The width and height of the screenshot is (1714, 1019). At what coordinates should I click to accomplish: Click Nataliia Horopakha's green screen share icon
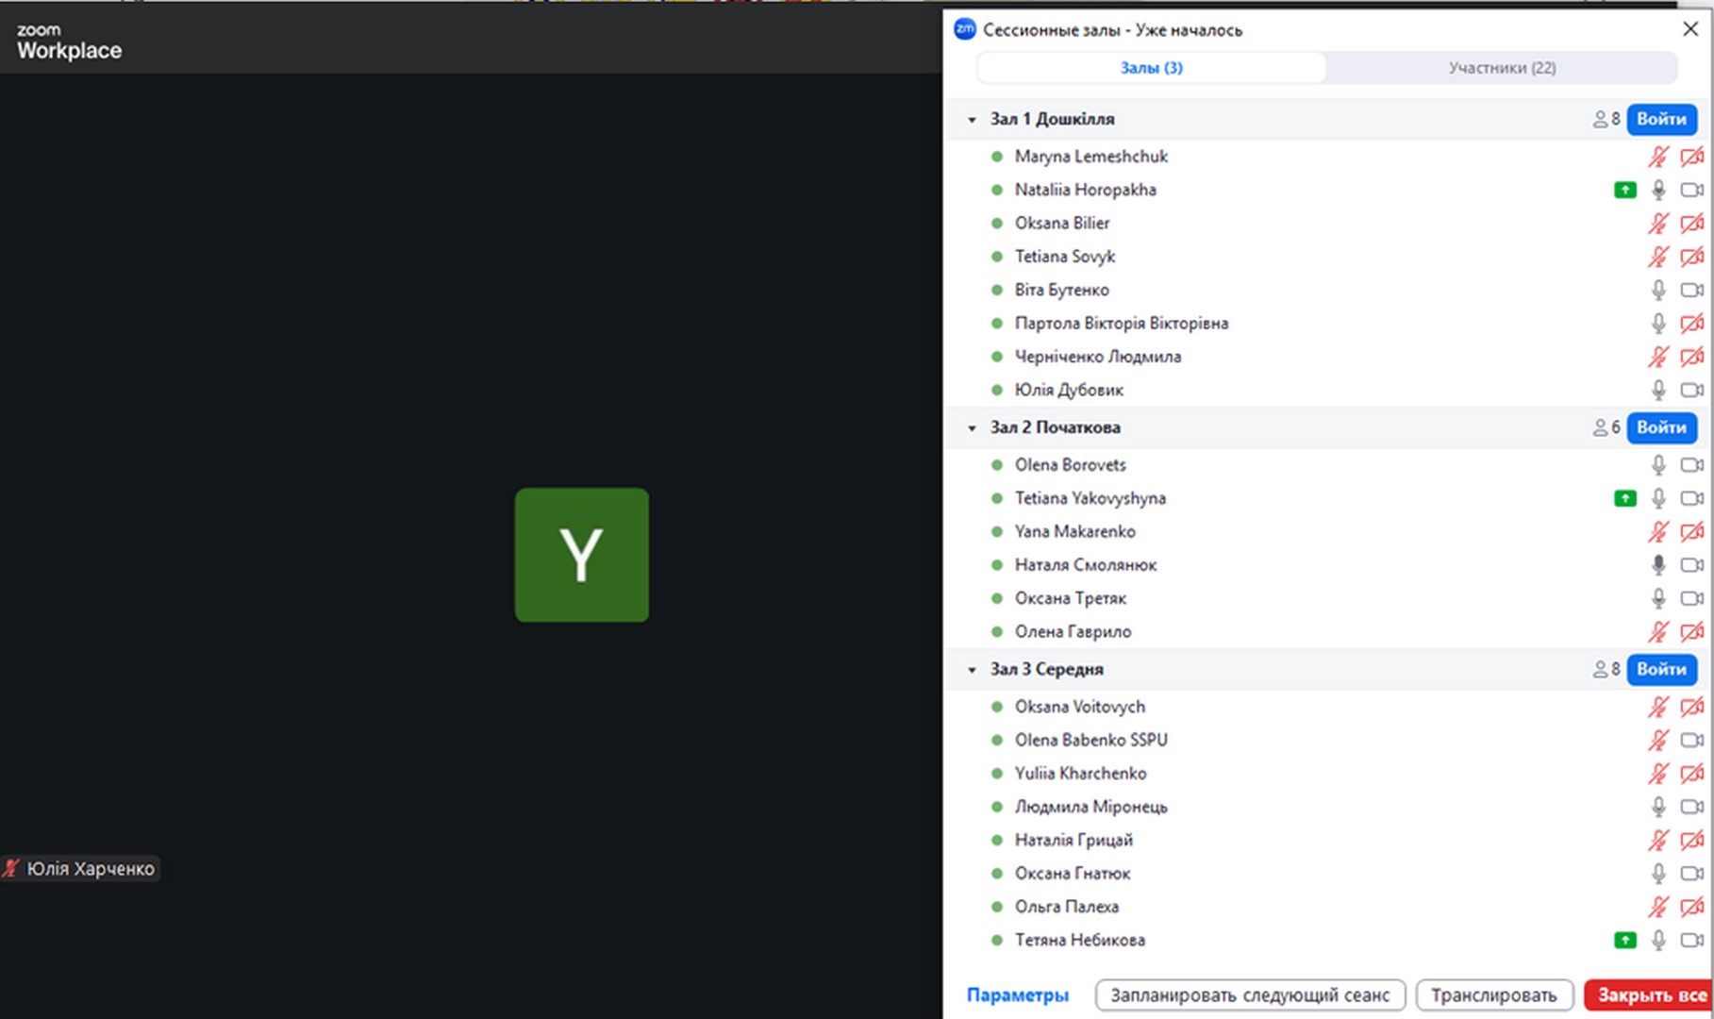(x=1624, y=191)
